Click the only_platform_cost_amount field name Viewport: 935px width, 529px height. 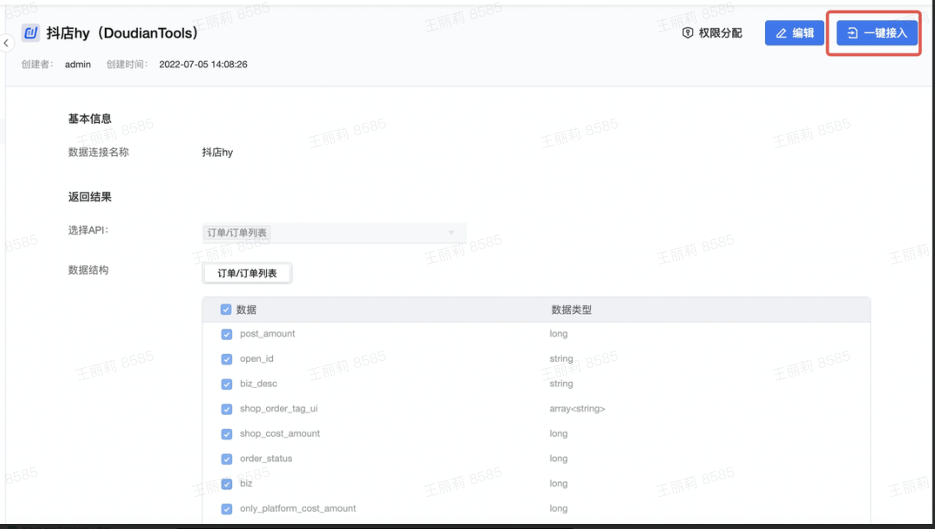298,508
